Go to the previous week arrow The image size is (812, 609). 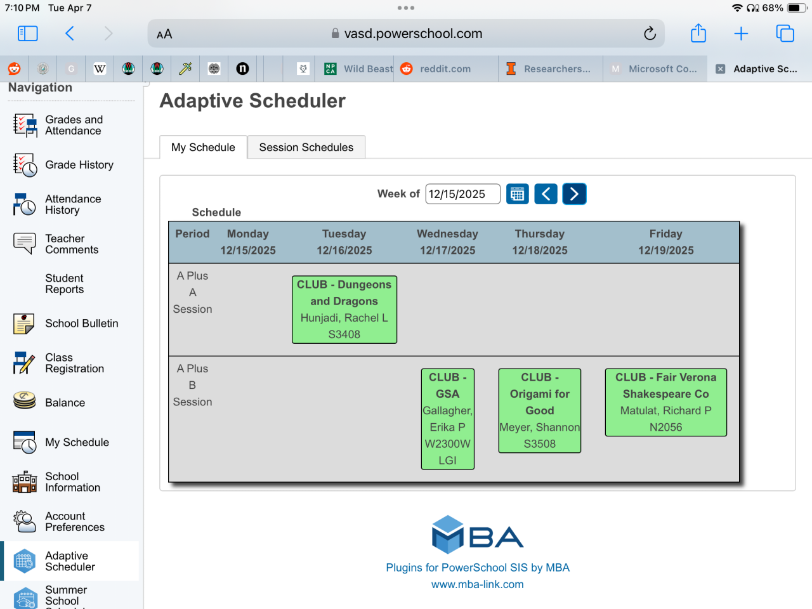[x=546, y=194]
